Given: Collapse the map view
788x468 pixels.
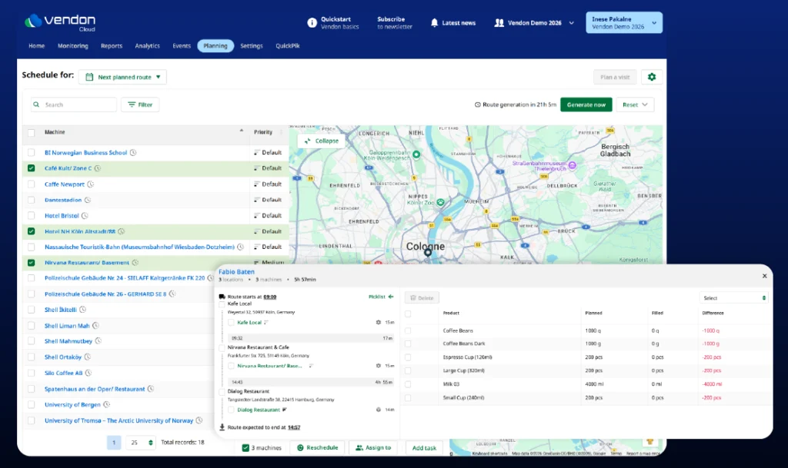Looking at the screenshot, I should (321, 141).
